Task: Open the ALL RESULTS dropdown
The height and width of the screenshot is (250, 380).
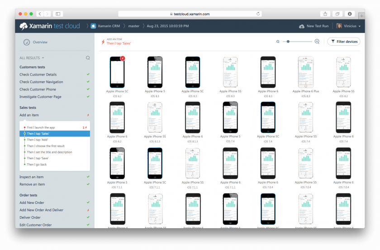Action: coord(32,58)
